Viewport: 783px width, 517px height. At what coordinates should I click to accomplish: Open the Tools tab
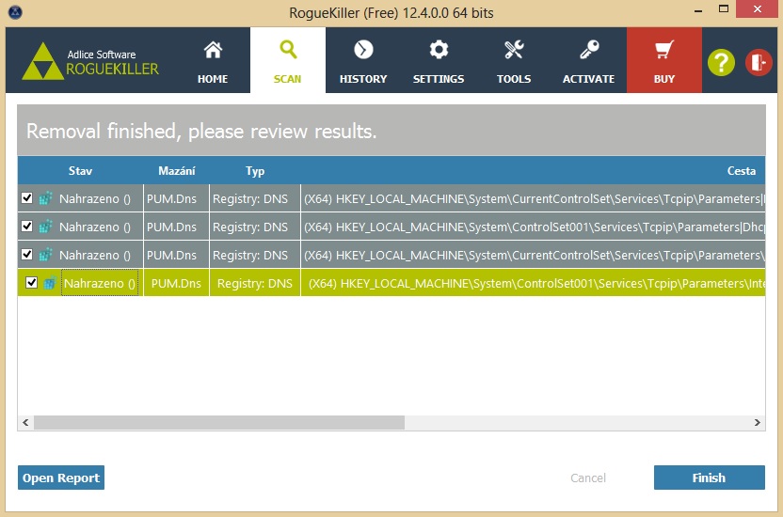[514, 60]
